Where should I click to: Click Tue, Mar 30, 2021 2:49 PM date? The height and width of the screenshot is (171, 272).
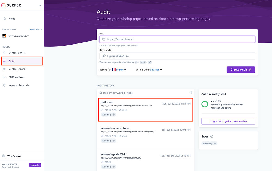coord(175,156)
